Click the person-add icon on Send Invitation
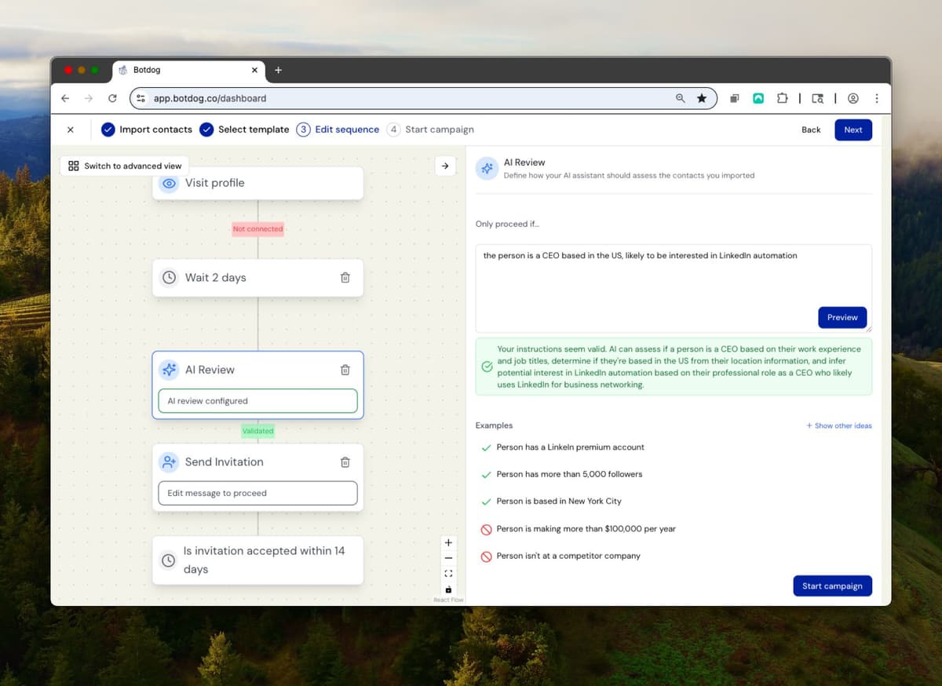Image resolution: width=942 pixels, height=686 pixels. tap(168, 462)
